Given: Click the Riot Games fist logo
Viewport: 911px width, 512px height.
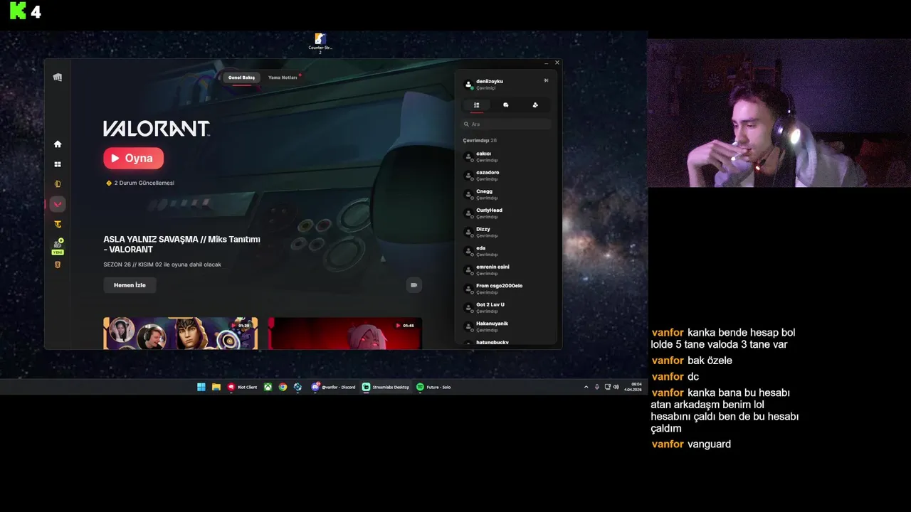Looking at the screenshot, I should click(58, 78).
